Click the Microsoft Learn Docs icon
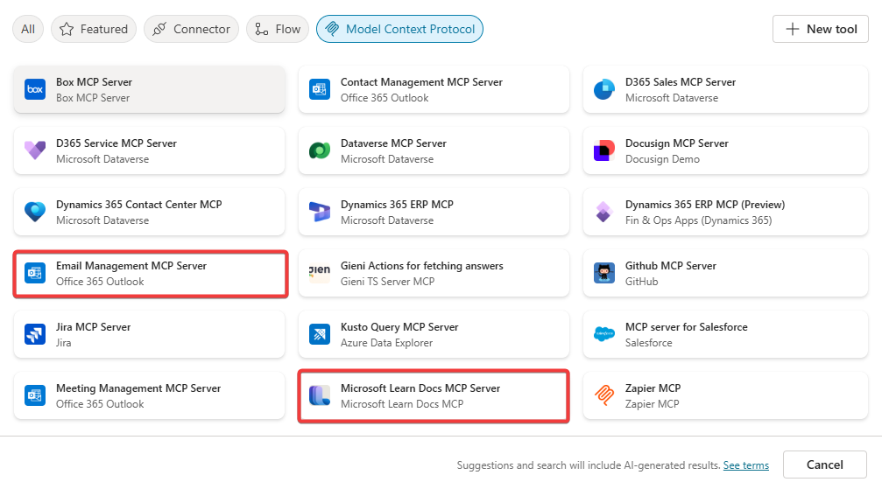Image resolution: width=882 pixels, height=489 pixels. coord(320,395)
